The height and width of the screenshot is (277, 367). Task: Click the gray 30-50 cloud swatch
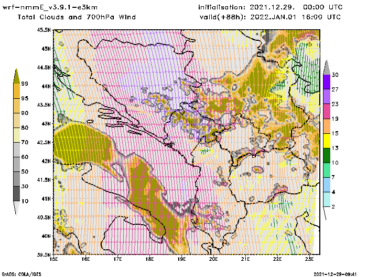17,179
